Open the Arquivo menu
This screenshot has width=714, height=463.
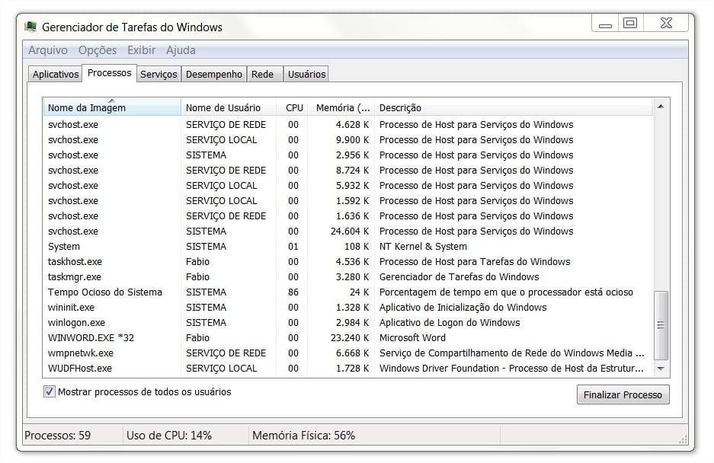[48, 50]
